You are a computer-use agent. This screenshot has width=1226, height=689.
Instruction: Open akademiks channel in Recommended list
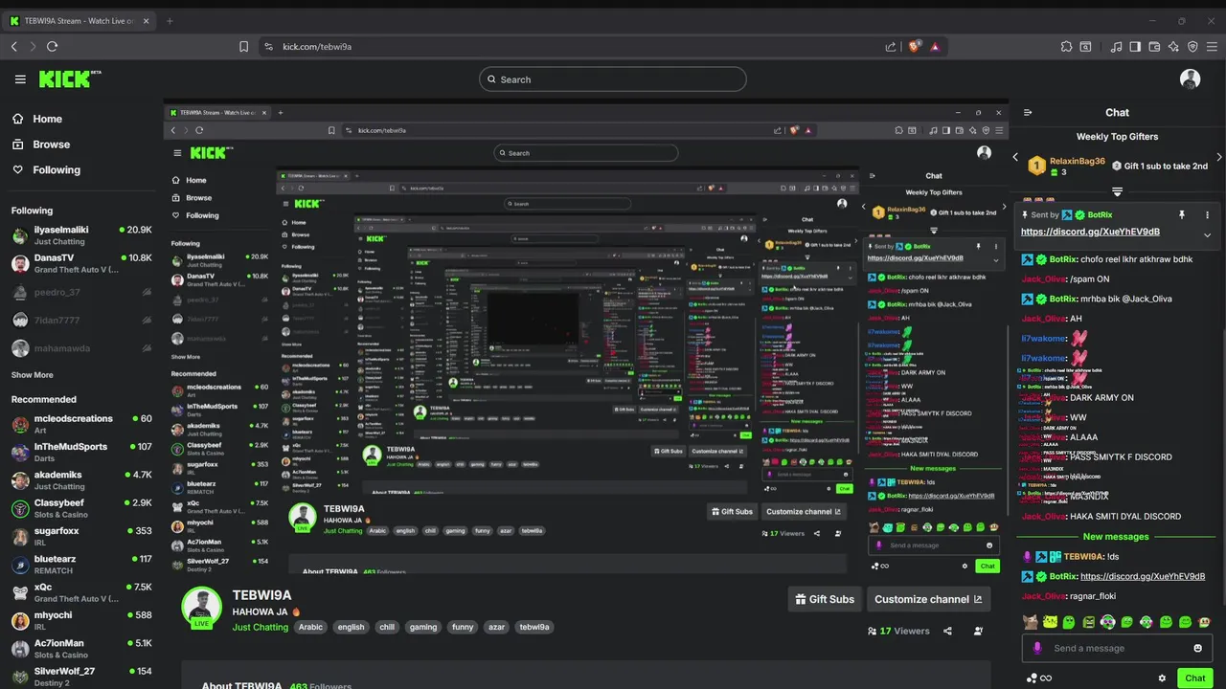(x=81, y=480)
